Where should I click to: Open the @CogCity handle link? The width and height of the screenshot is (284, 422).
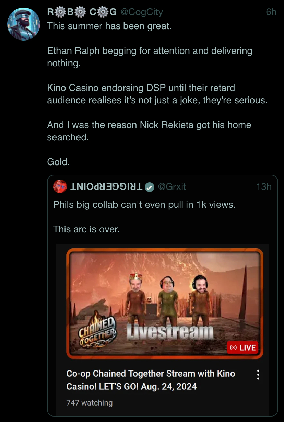point(141,12)
